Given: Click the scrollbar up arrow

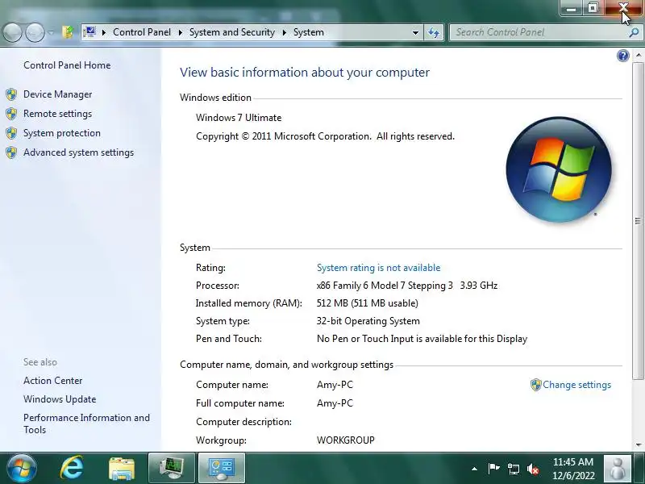Looking at the screenshot, I should click(638, 55).
